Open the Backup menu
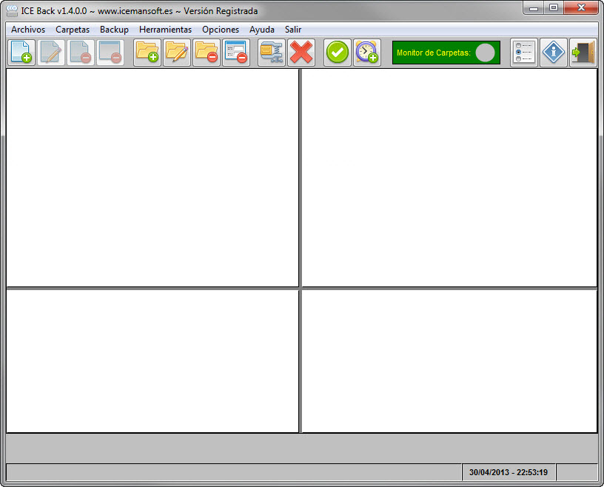 (114, 30)
